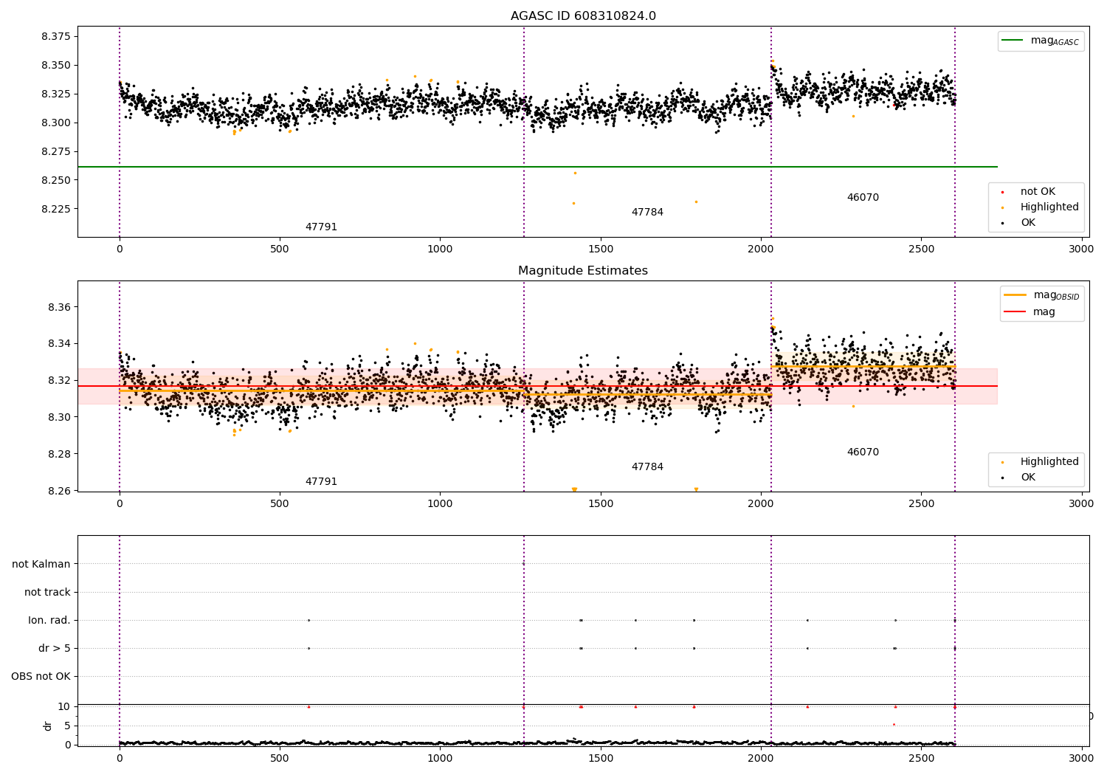Click obsid label 46070 in Magnitude Estimates plot
This screenshot has width=1107, height=775.
pyautogui.click(x=863, y=452)
